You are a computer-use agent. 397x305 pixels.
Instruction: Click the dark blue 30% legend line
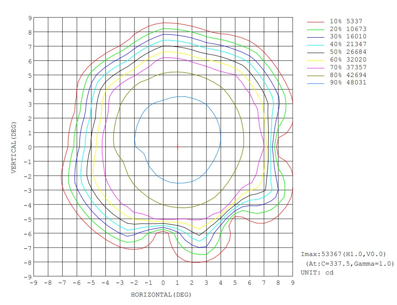pyautogui.click(x=316, y=37)
